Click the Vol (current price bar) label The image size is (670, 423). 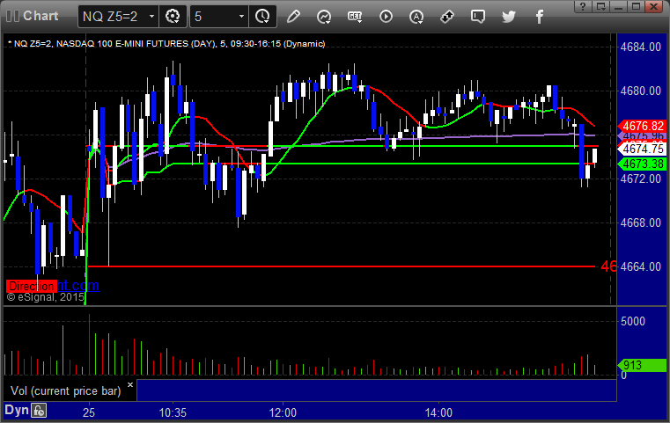tap(66, 391)
